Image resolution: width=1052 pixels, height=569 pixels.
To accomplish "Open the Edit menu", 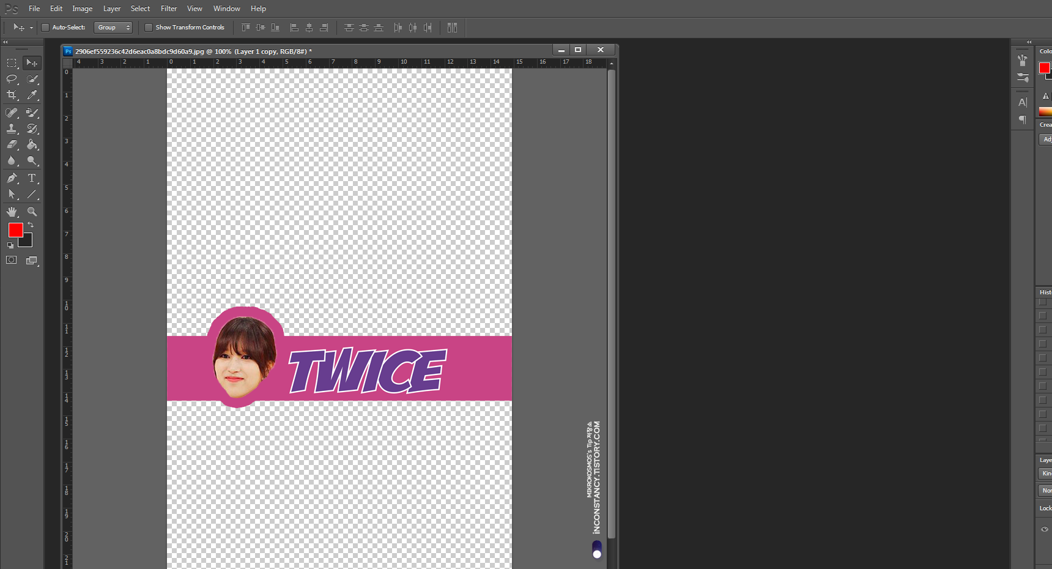I will [x=56, y=9].
